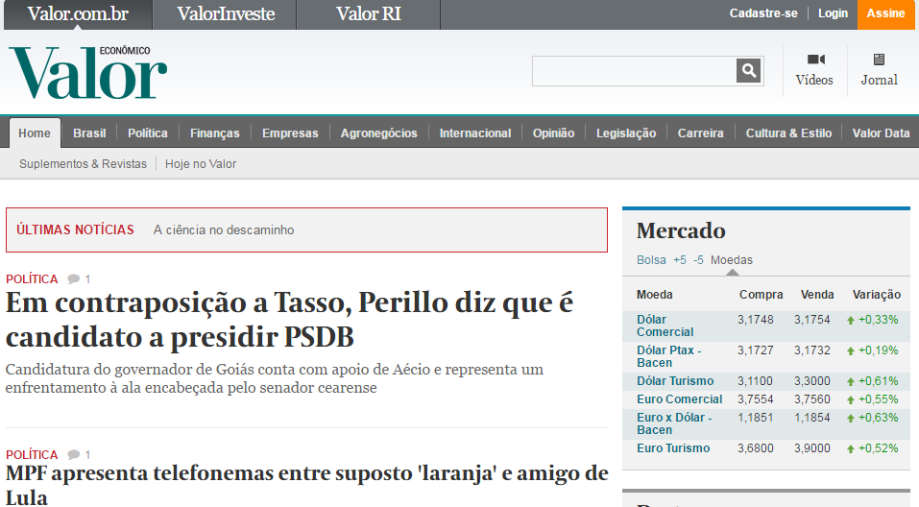Open the Valor RI top tab

tap(368, 14)
